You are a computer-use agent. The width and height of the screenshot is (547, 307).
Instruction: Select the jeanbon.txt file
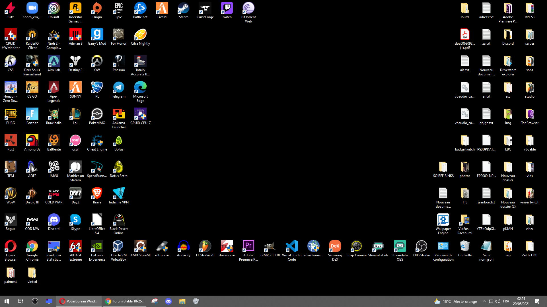(x=486, y=196)
